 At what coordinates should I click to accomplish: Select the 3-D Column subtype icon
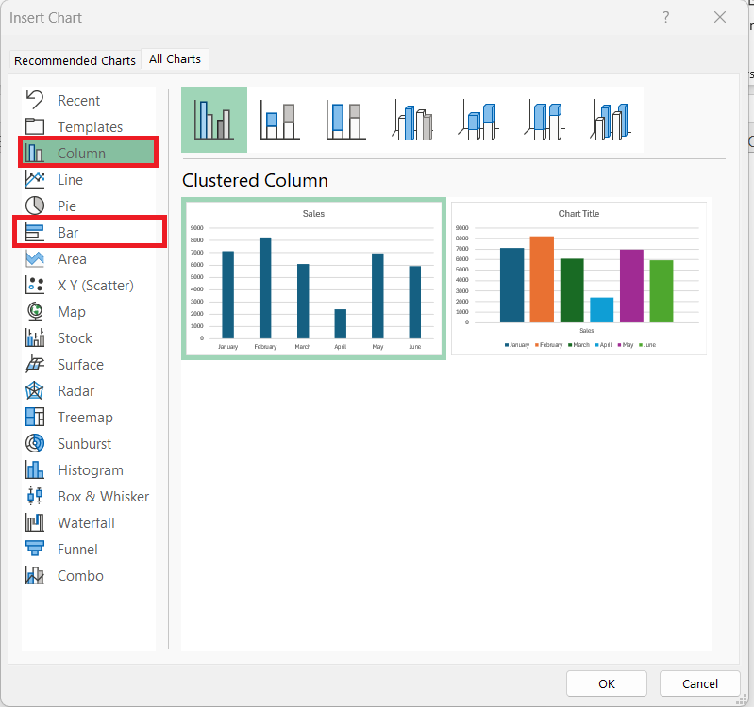point(611,120)
